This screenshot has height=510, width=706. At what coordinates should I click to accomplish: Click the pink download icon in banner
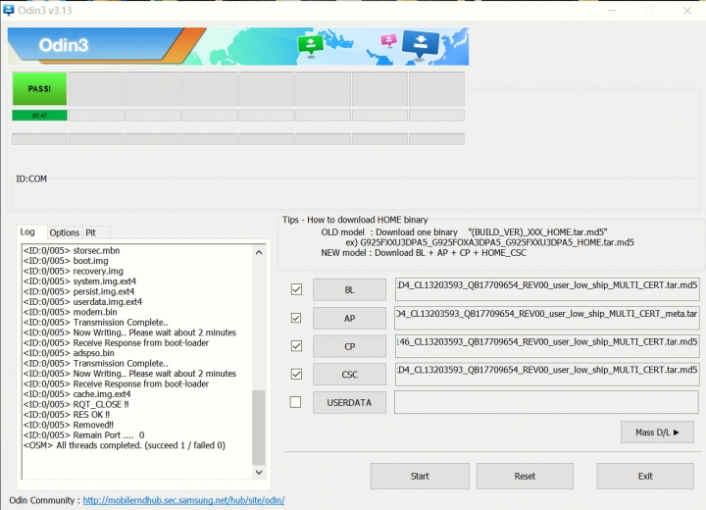[x=388, y=40]
